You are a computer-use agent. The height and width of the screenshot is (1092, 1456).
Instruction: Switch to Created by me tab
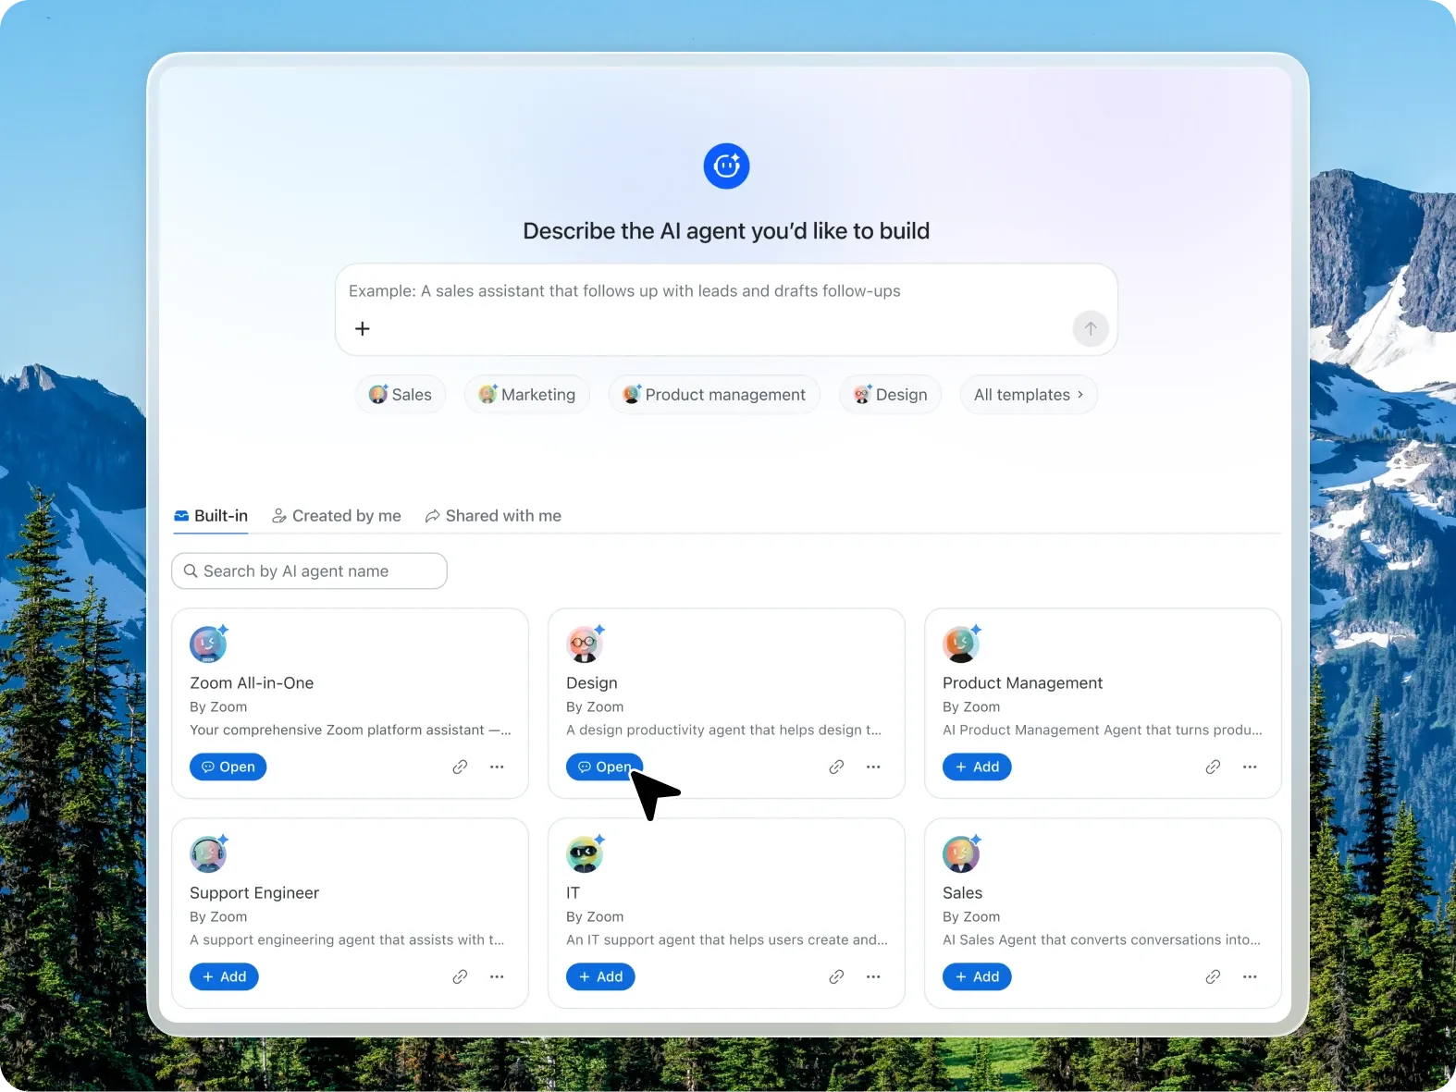pyautogui.click(x=337, y=516)
